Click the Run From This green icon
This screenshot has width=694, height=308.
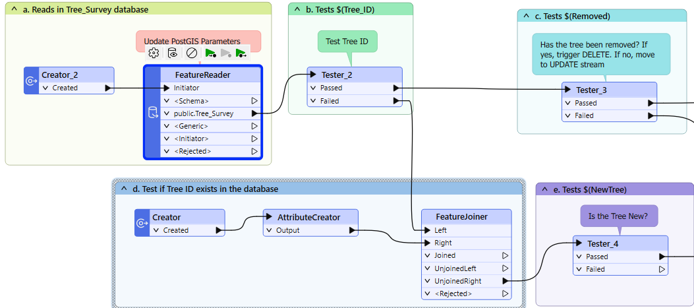pos(241,53)
